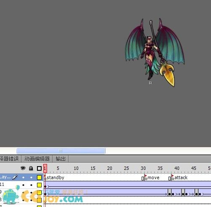Image resolution: width=211 pixels, height=207 pixels.
Task: Select layer 11's keyframe at frame 1
Action: coord(45,186)
